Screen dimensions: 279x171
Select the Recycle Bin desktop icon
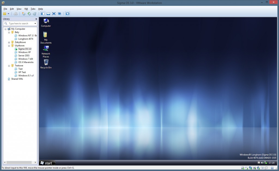tap(46, 64)
